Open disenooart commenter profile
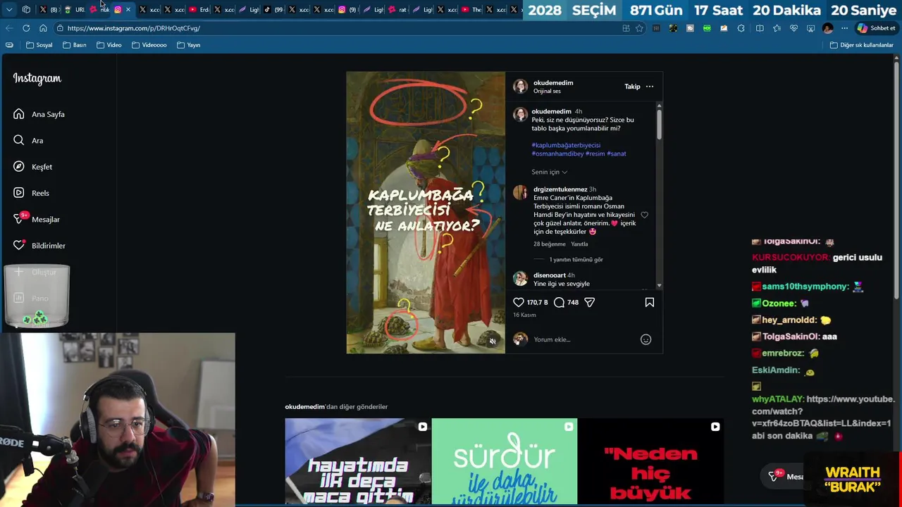This screenshot has width=902, height=507. pos(550,275)
